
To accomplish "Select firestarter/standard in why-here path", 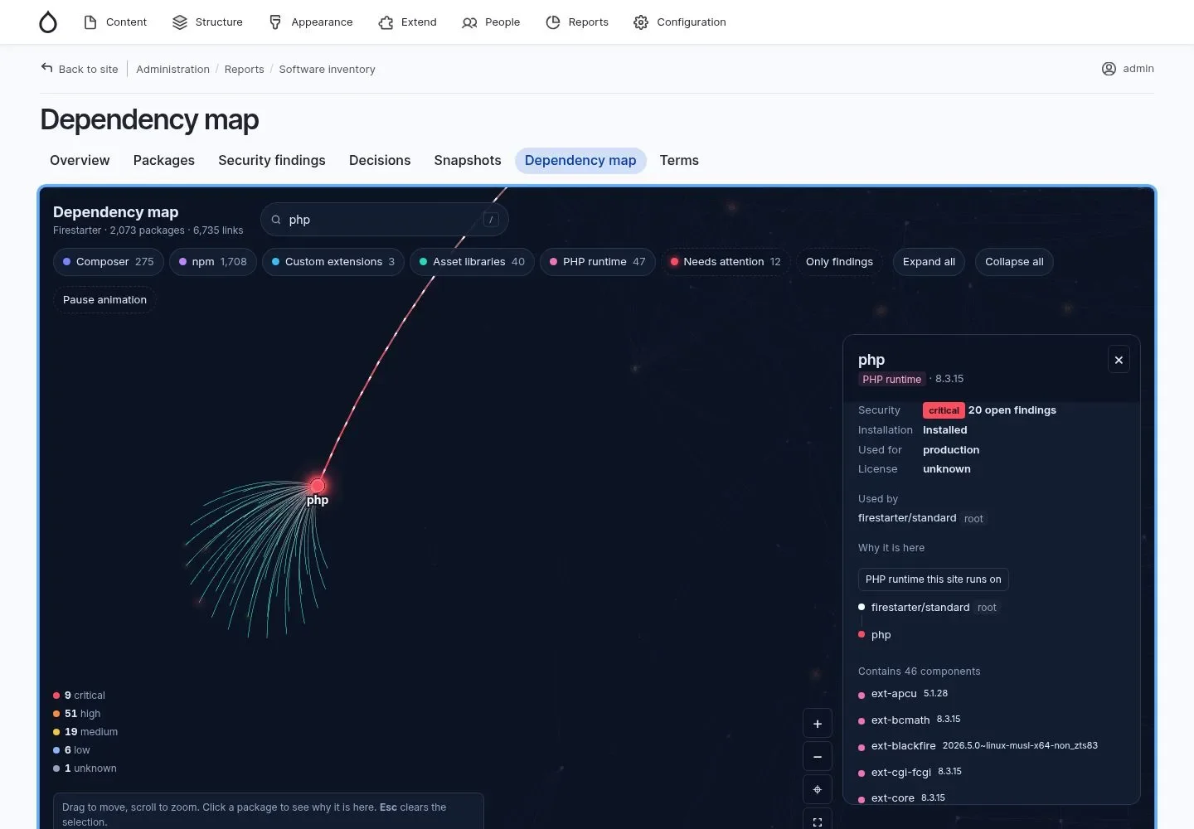I will point(920,608).
